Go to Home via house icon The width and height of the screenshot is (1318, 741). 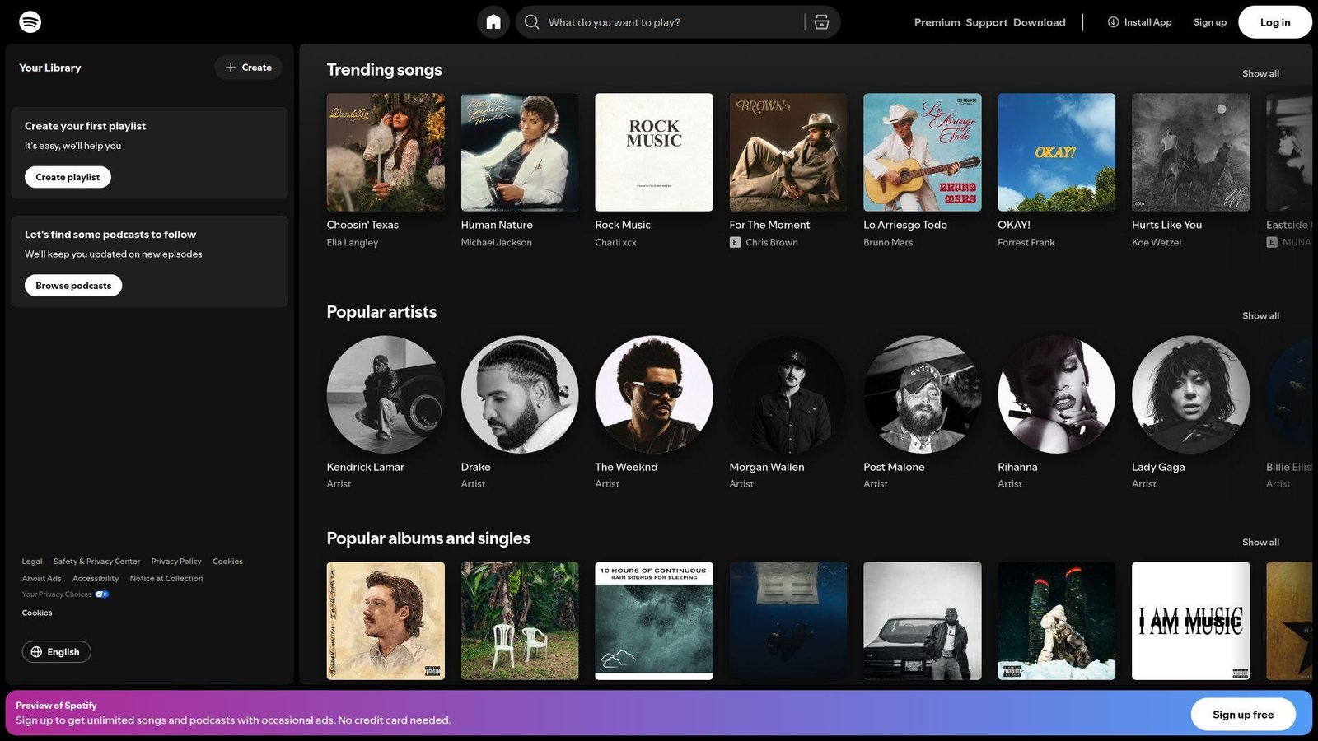coord(493,22)
